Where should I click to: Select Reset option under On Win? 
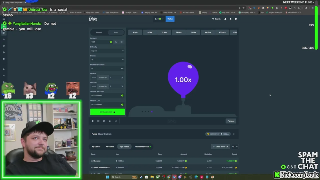[94, 77]
